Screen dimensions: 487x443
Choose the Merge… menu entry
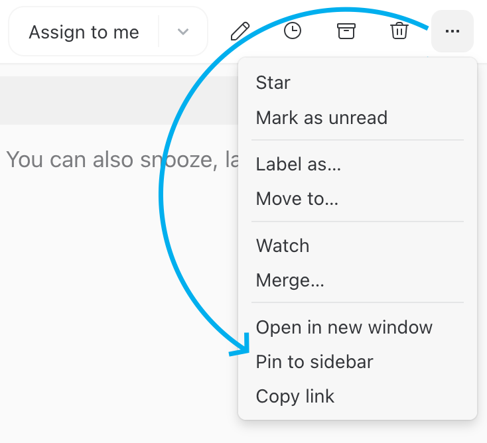[x=290, y=281]
